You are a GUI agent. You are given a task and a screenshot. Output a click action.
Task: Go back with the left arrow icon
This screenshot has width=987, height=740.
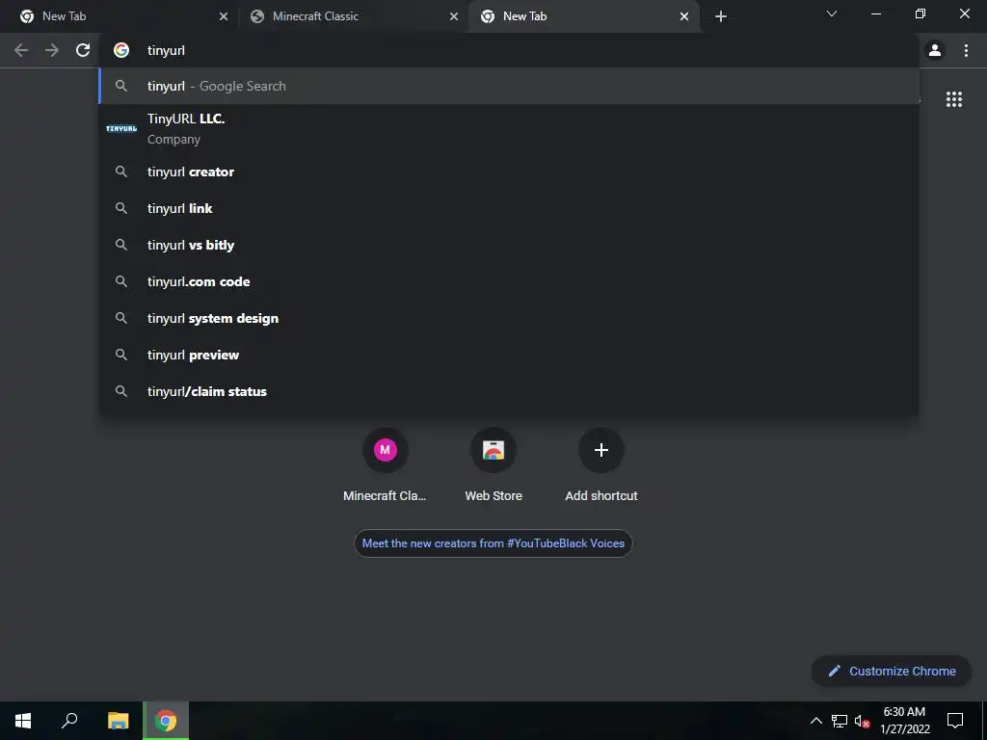pos(21,50)
